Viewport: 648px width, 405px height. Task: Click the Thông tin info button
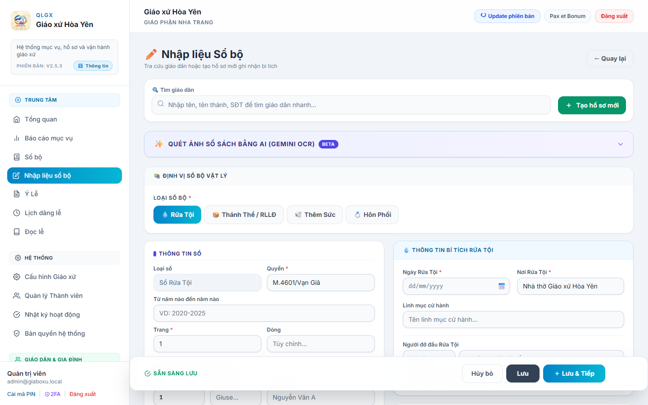[93, 66]
